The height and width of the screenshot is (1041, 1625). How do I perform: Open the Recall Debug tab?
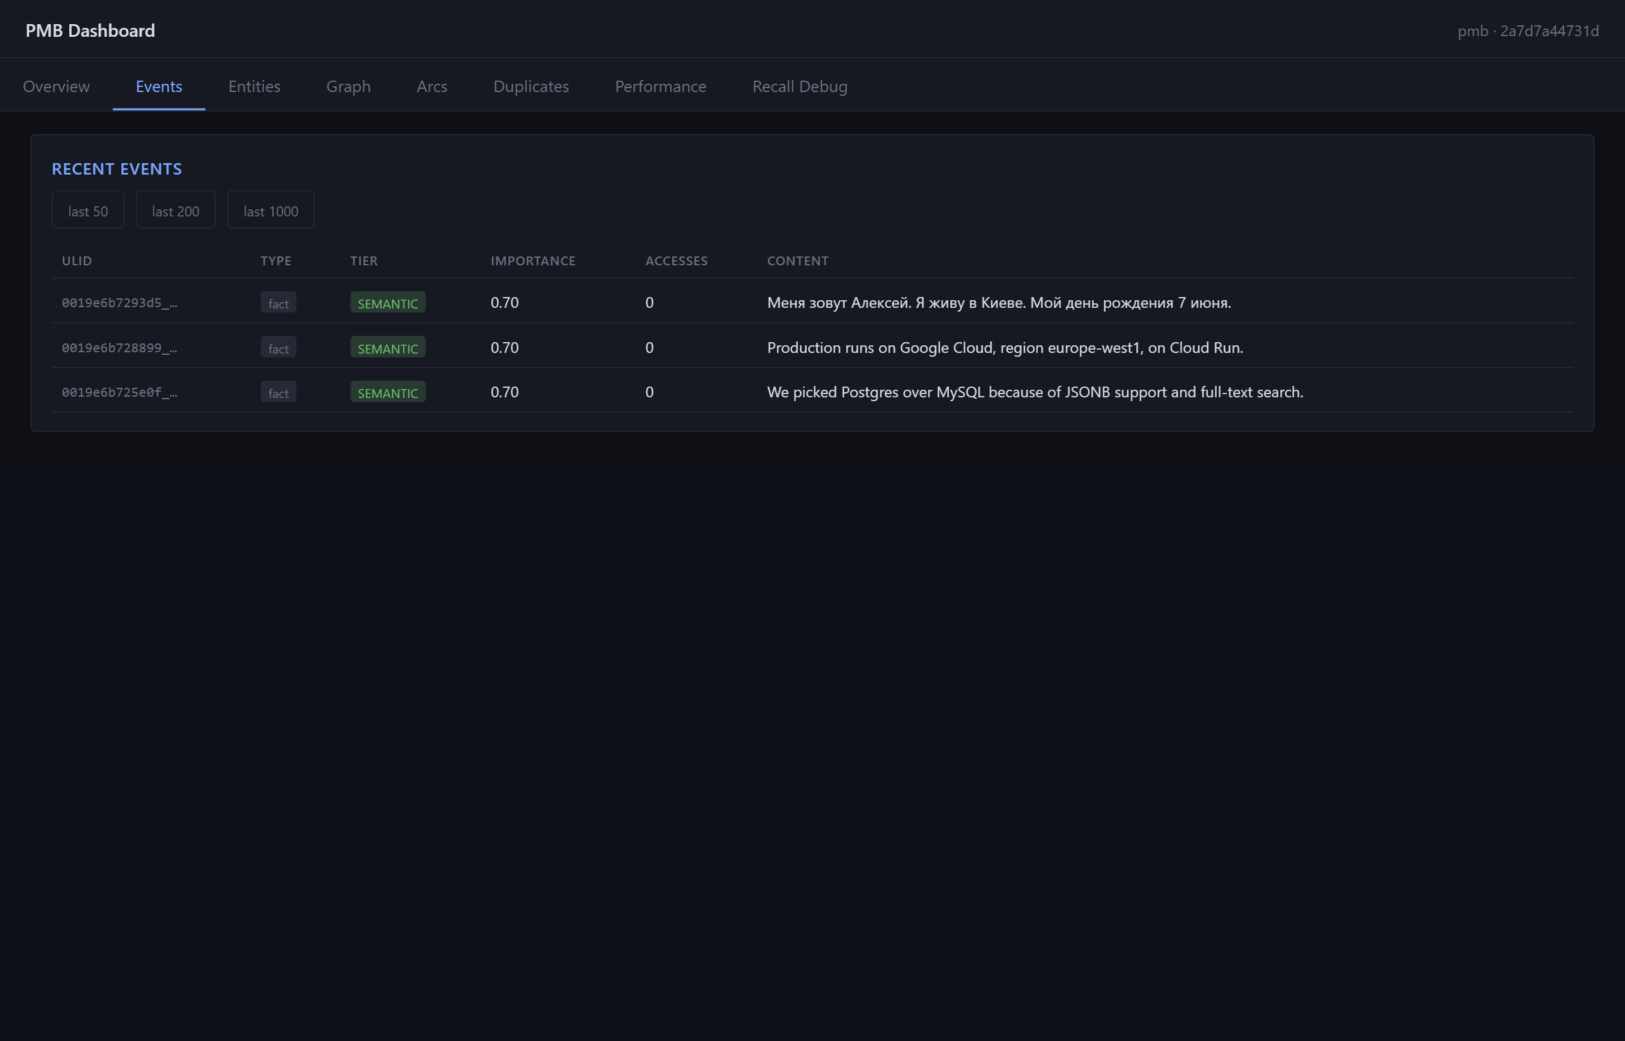point(800,86)
